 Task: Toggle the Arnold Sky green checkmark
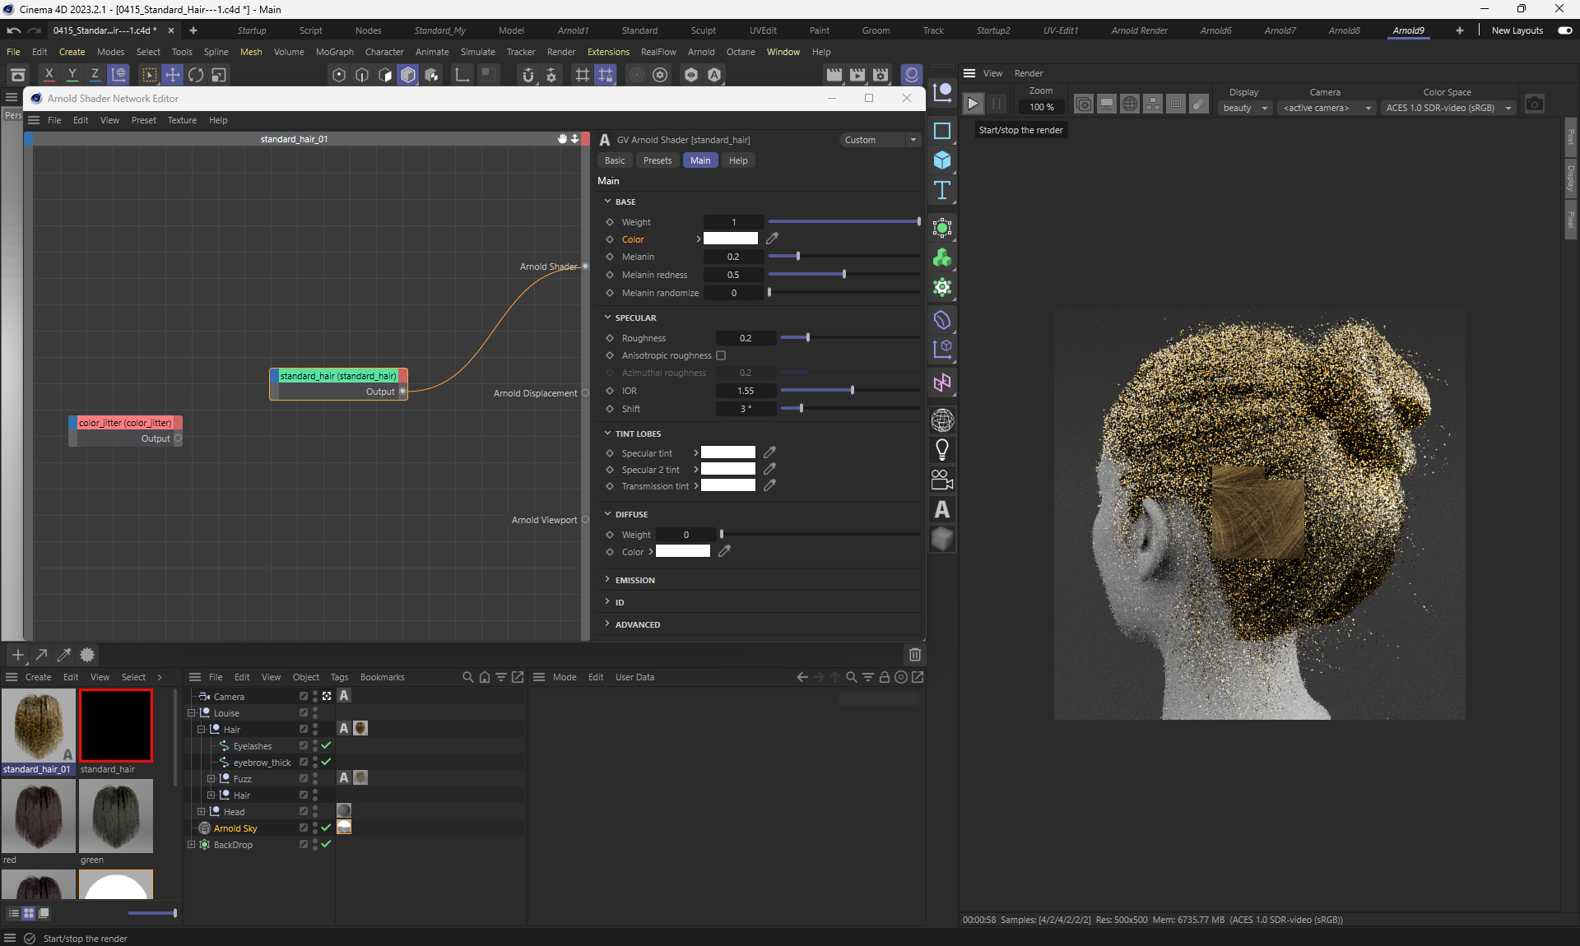click(327, 828)
